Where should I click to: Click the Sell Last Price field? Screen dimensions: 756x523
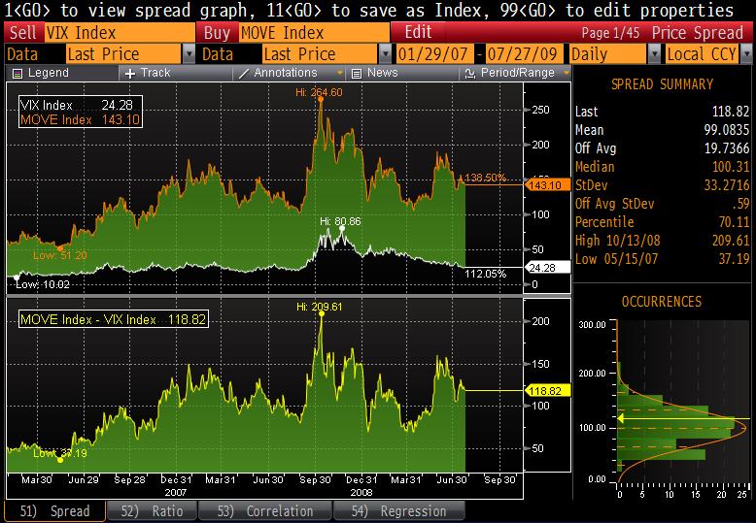point(124,54)
